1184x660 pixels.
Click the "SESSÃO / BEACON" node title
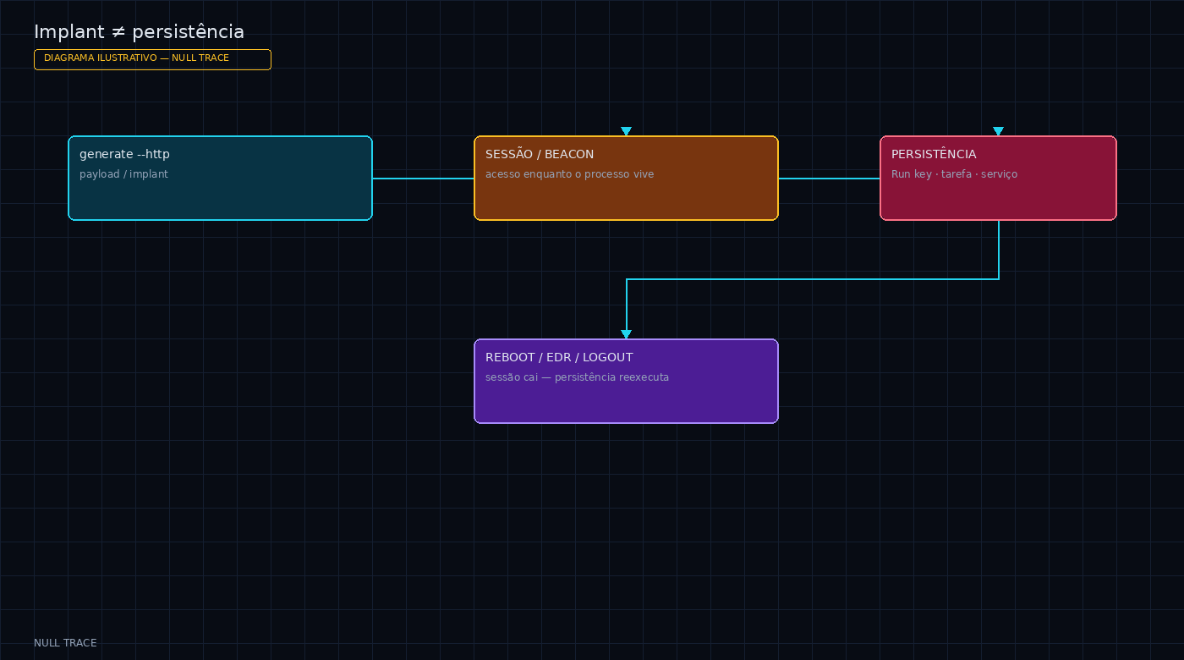(x=540, y=154)
